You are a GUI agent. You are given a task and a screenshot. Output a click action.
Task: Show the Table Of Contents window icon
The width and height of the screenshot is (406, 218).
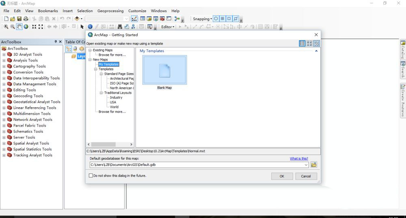(143, 19)
